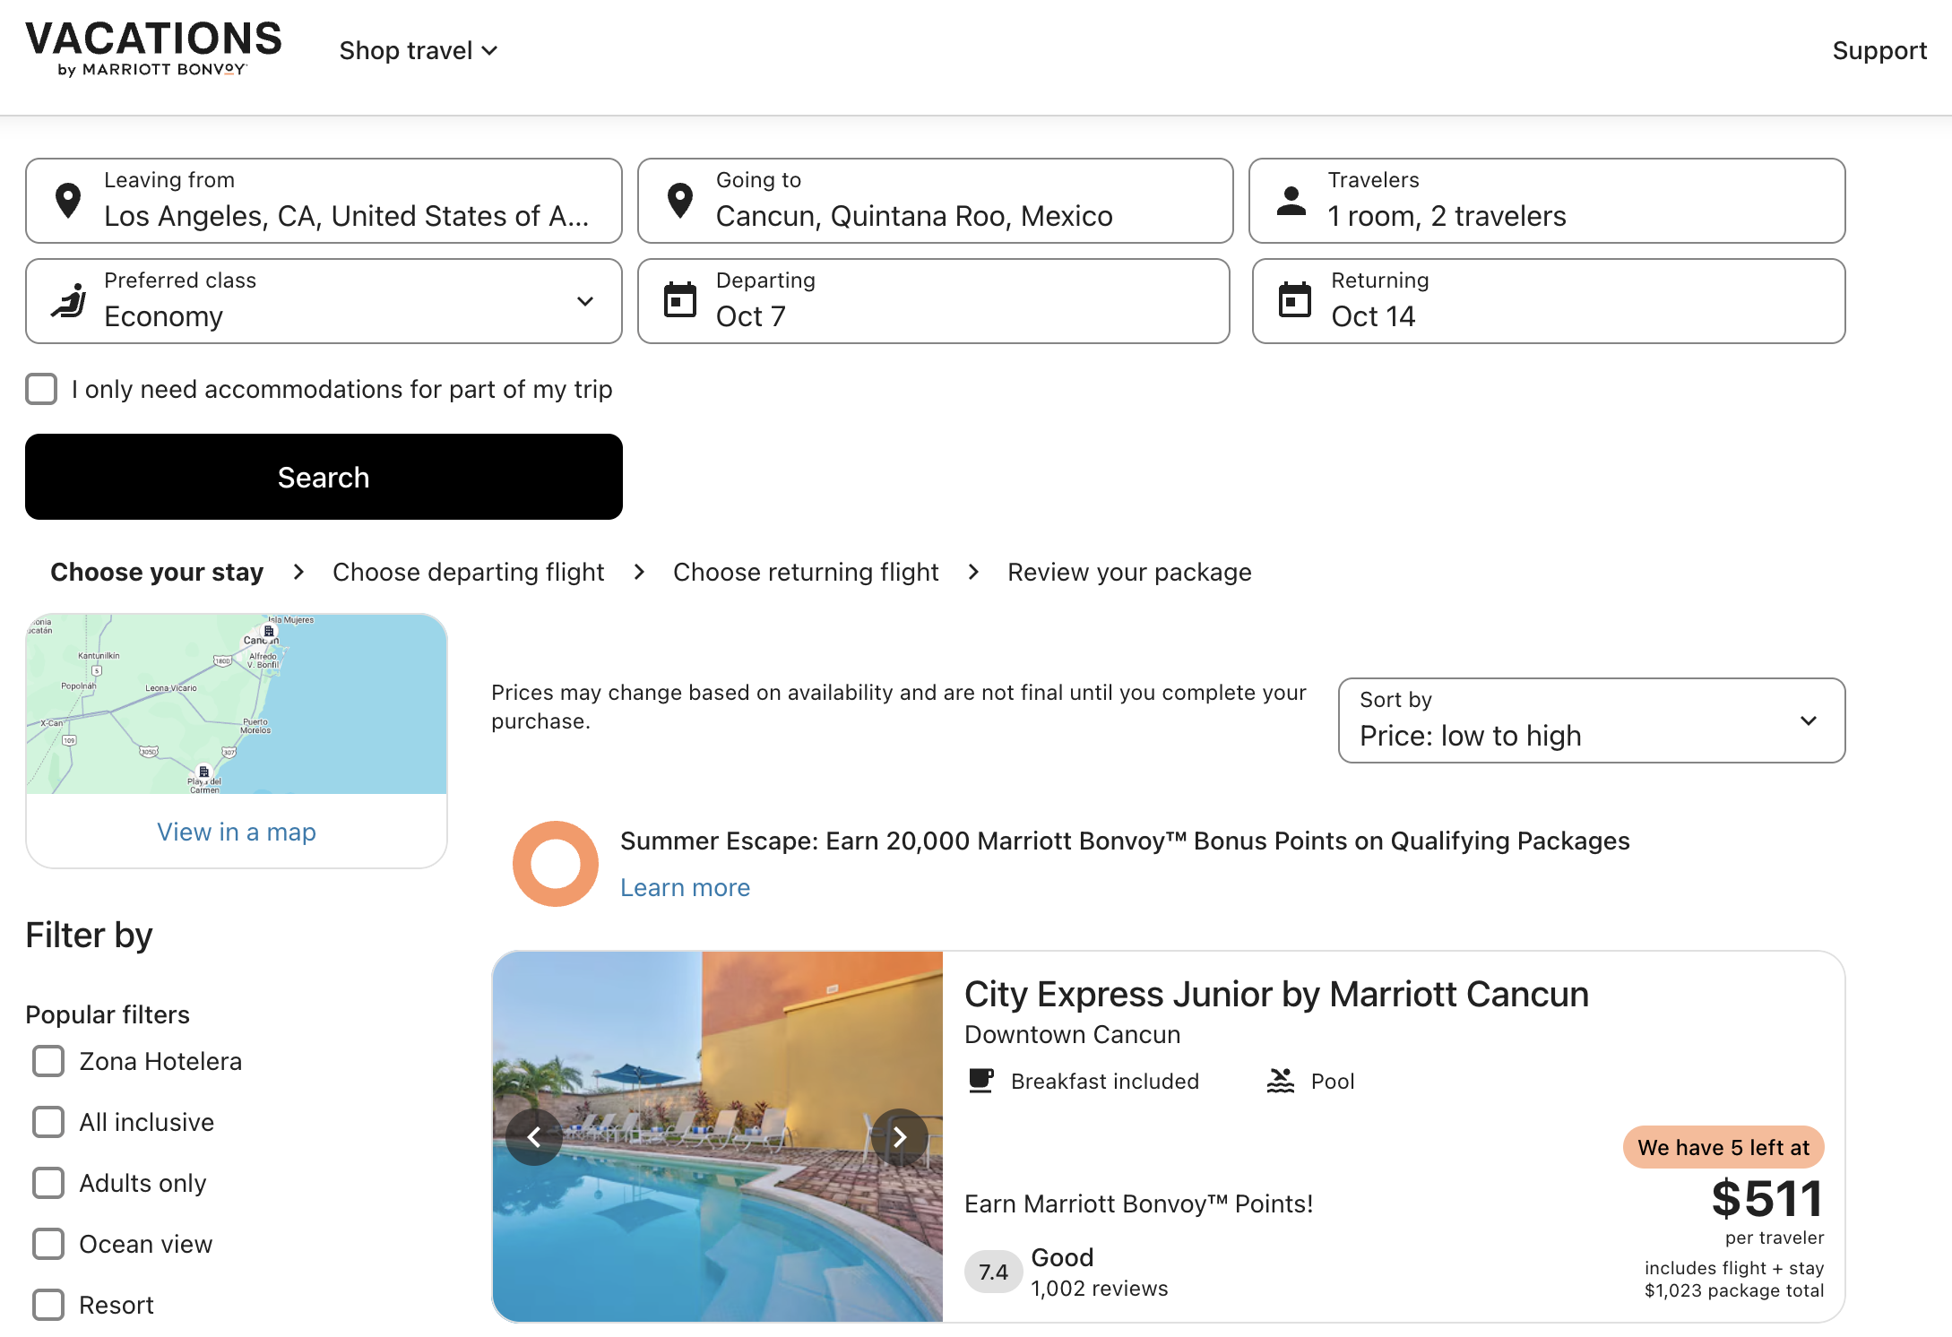Click Learn more about Summer Escape

tap(686, 887)
